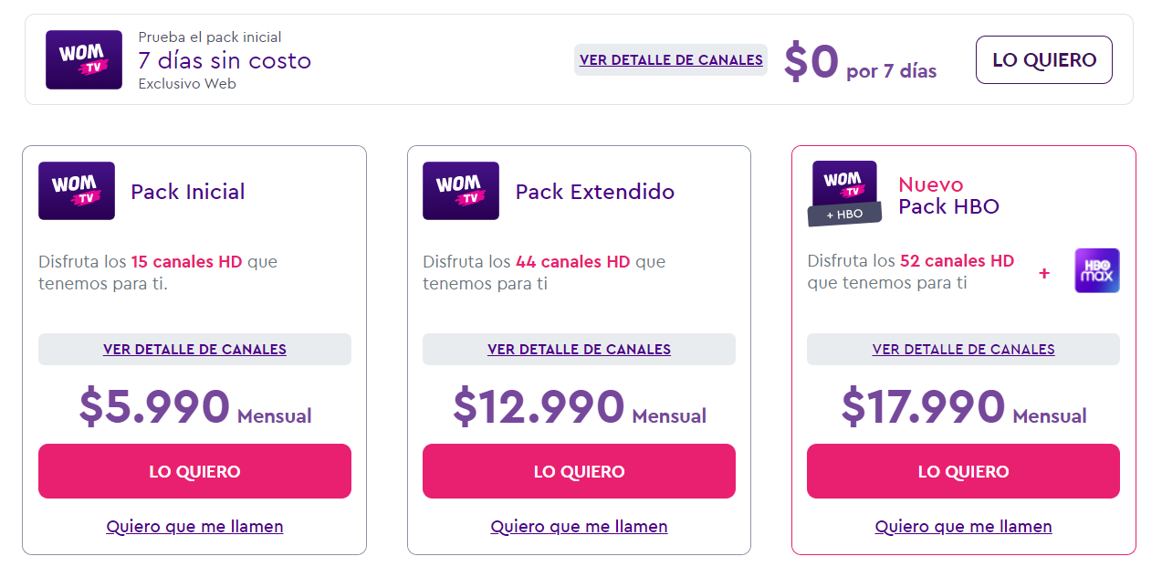Screen dimensions: 1162x567
Task: Click the Pack Inicial WOM TV logo
Action: (x=77, y=191)
